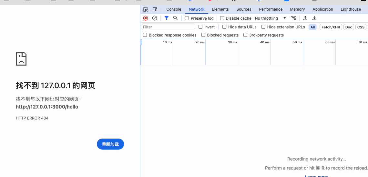368x177 pixels.
Task: Open the Elements tab
Action: pyautogui.click(x=220, y=9)
